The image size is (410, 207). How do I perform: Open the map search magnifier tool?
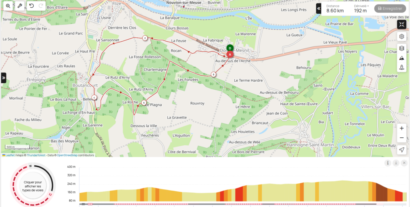(8, 6)
